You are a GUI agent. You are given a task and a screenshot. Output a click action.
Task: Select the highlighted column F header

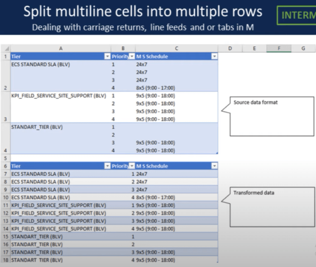[279, 49]
